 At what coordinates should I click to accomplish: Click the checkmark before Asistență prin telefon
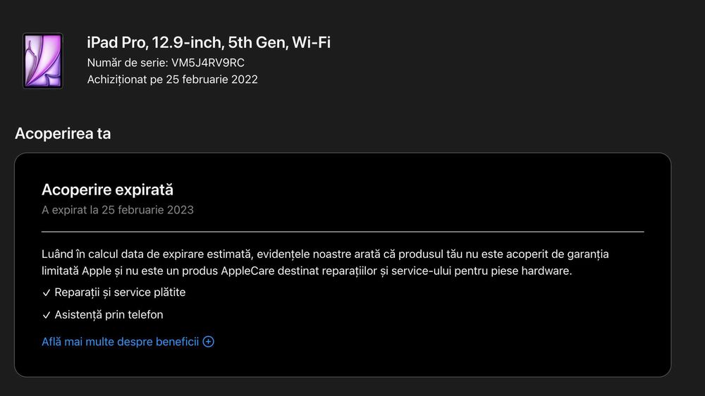click(47, 315)
